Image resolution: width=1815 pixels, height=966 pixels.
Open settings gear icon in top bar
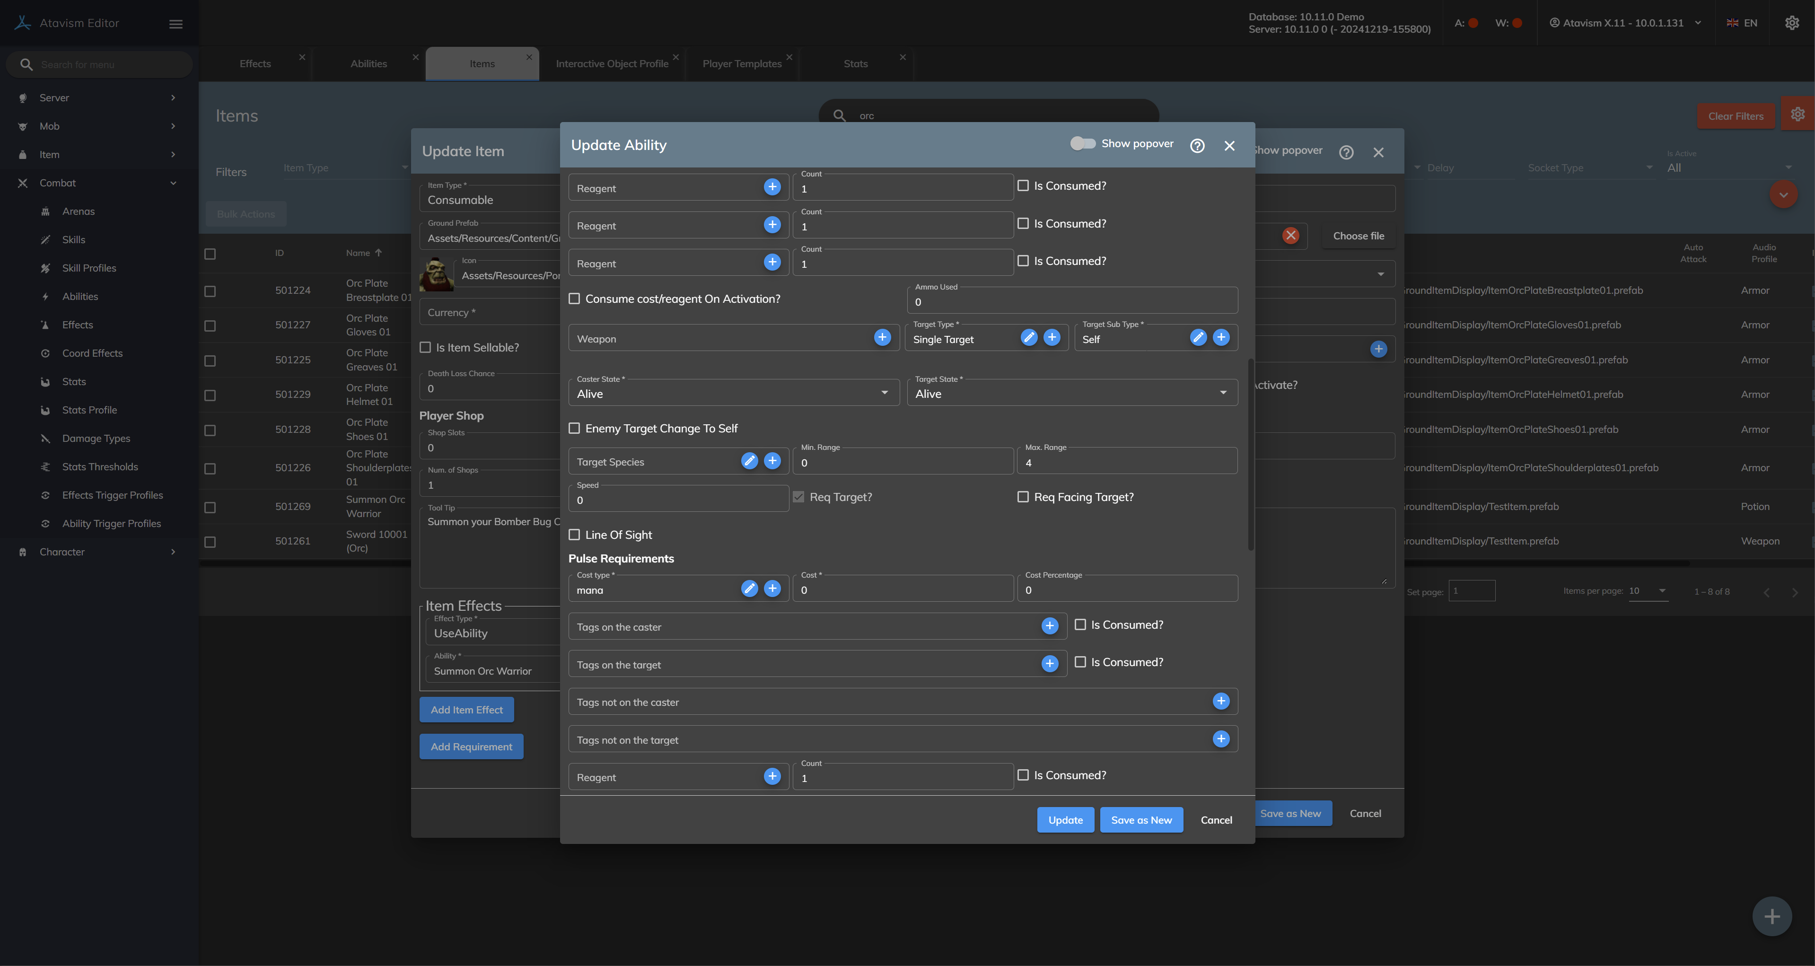(1792, 23)
